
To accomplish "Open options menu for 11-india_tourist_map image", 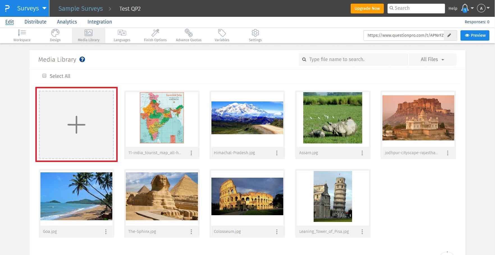I will coord(191,153).
